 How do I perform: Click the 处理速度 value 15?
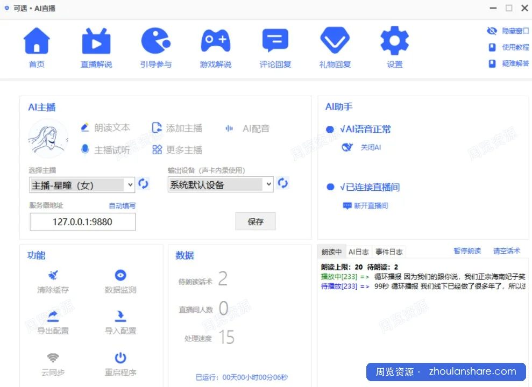tap(226, 337)
